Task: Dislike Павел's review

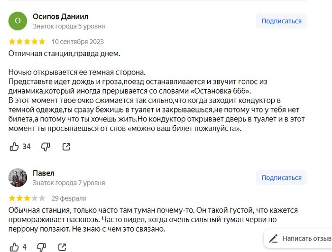Action: 42,247
